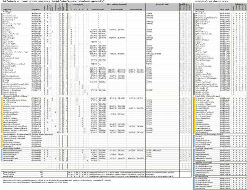This screenshot has width=247, height=190.
Task: Select the code cell 'BMEEOAFAT41'
Action: (36, 14)
